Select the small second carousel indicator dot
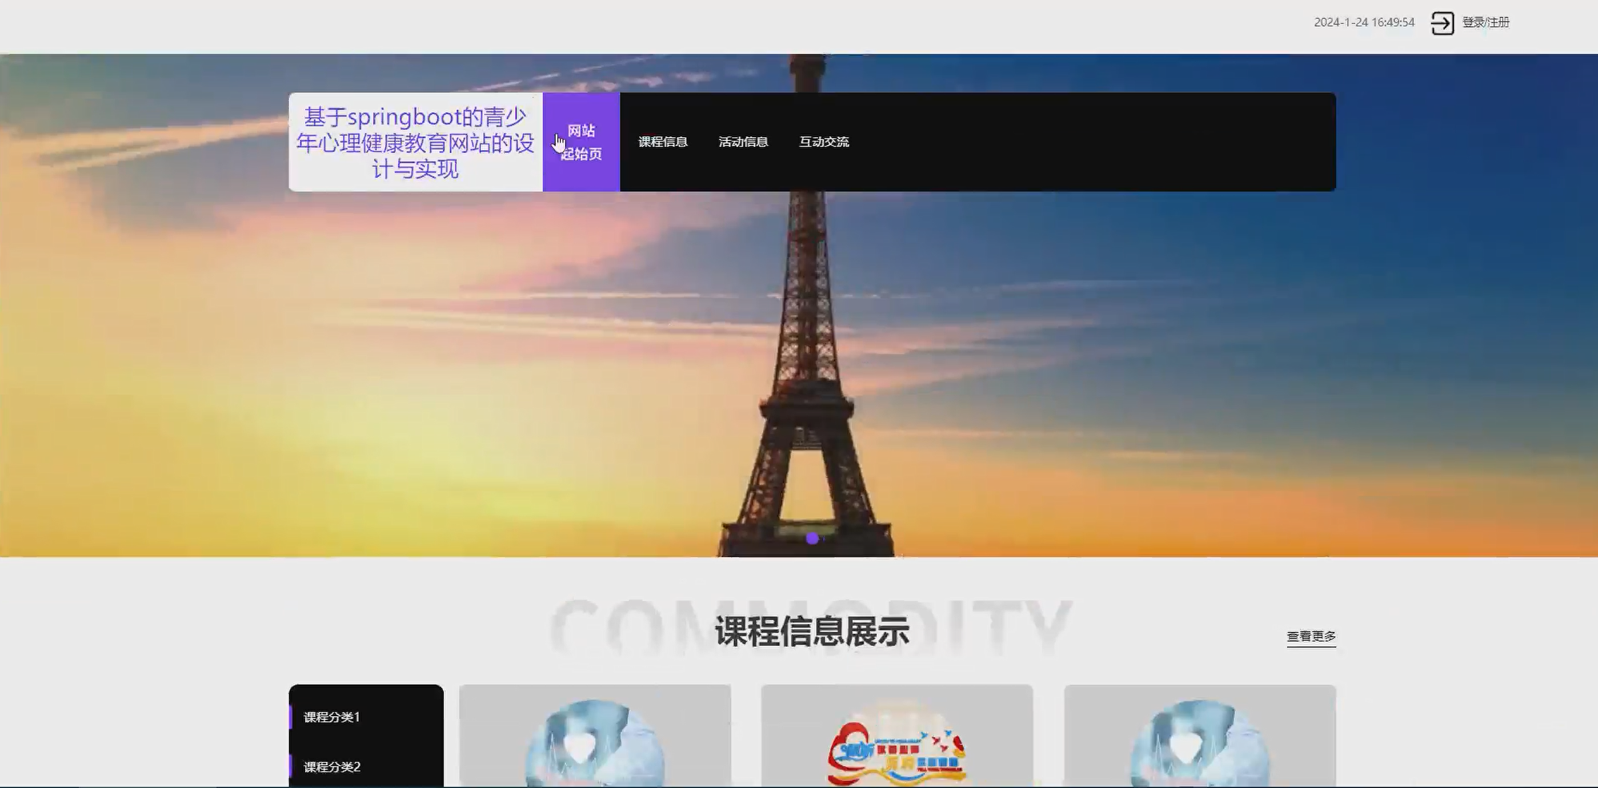This screenshot has width=1598, height=788. (x=824, y=539)
